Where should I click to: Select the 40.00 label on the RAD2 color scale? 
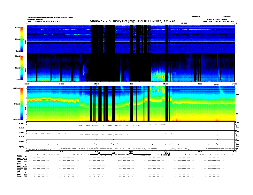(17, 27)
